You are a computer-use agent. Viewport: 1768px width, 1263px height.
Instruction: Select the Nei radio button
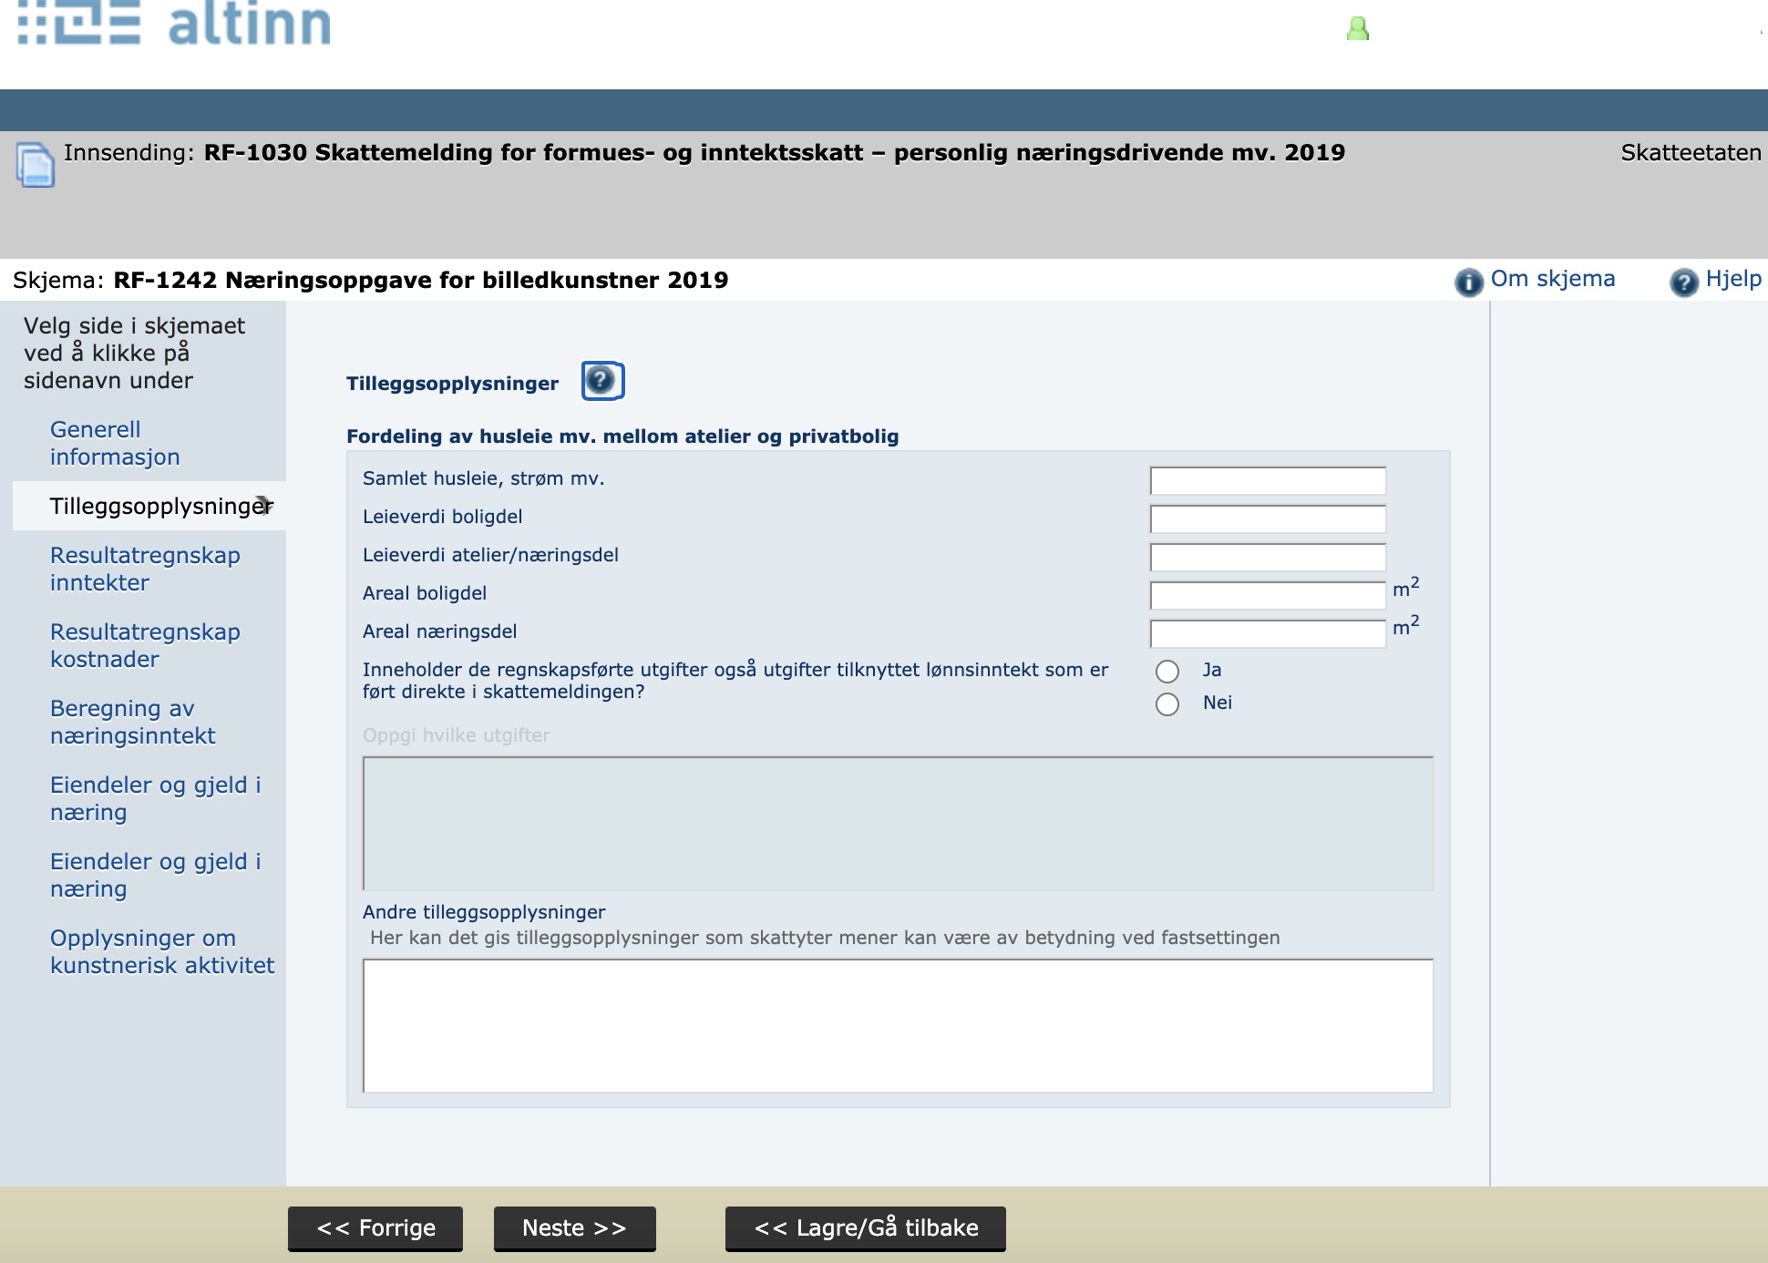pyautogui.click(x=1167, y=704)
